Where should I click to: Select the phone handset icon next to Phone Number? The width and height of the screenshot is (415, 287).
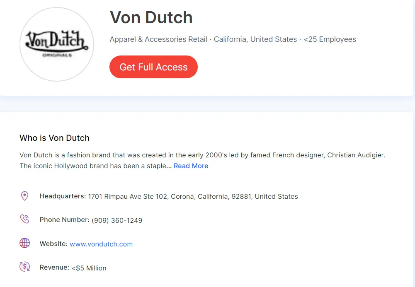pyautogui.click(x=25, y=219)
